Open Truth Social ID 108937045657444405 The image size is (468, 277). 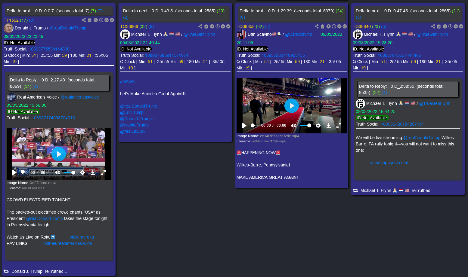tap(399, 55)
